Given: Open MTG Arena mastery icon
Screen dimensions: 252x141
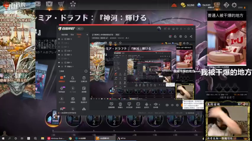Looking at the screenshot, I should tap(73, 4).
